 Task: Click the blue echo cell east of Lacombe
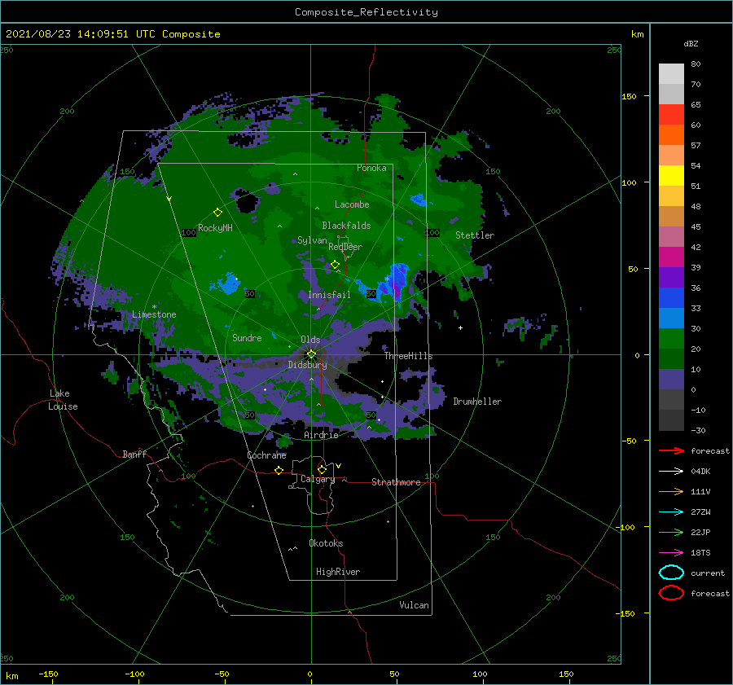pos(419,200)
